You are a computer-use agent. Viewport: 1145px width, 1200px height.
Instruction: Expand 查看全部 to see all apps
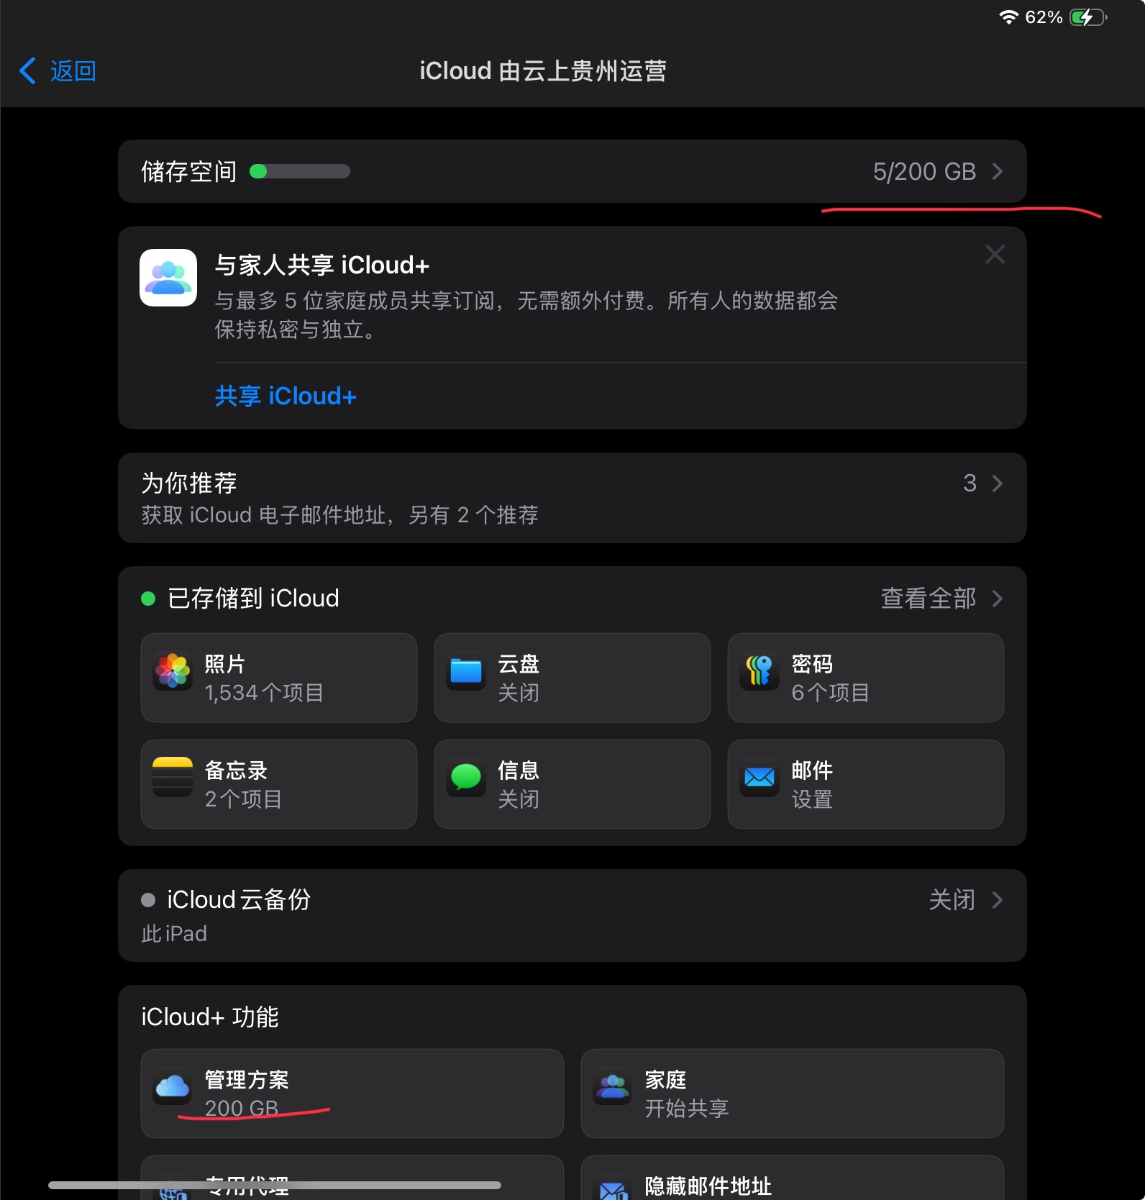pos(941,598)
